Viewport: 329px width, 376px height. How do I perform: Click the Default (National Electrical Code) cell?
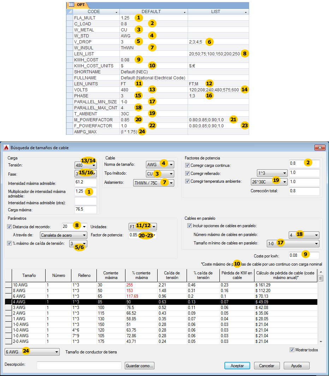(x=154, y=78)
